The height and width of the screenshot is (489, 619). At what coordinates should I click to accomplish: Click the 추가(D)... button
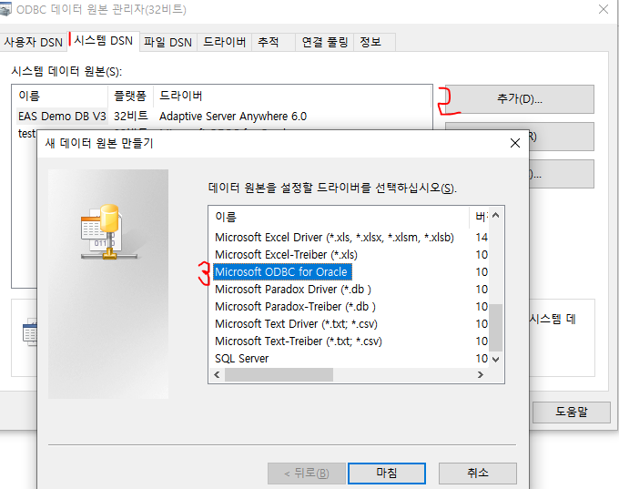(520, 99)
